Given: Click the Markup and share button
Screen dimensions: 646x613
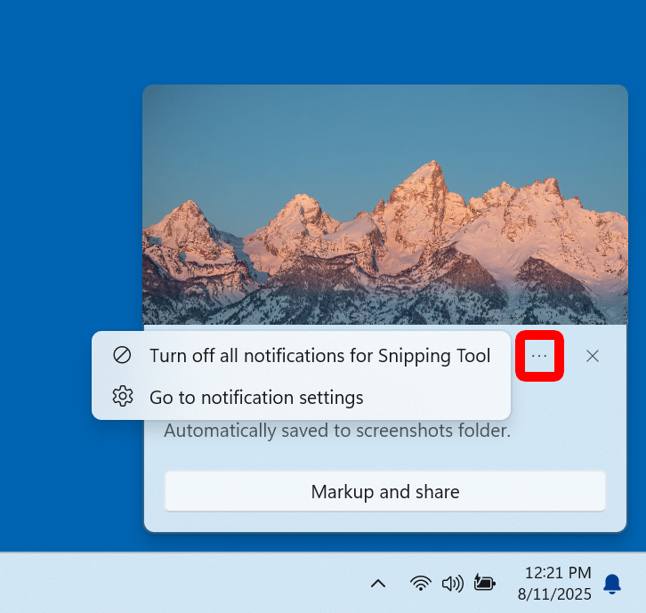Looking at the screenshot, I should [x=385, y=492].
